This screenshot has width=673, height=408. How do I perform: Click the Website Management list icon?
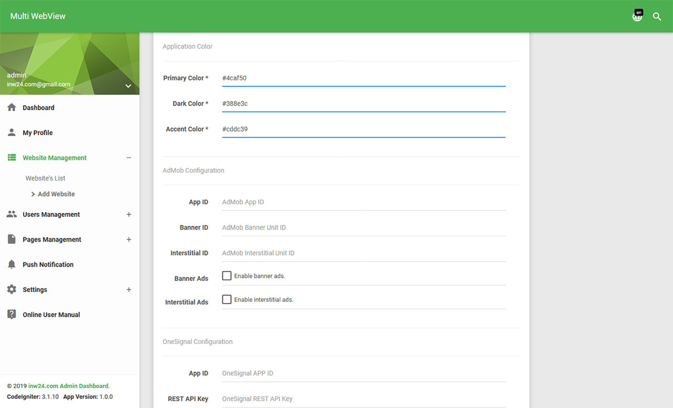[12, 158]
